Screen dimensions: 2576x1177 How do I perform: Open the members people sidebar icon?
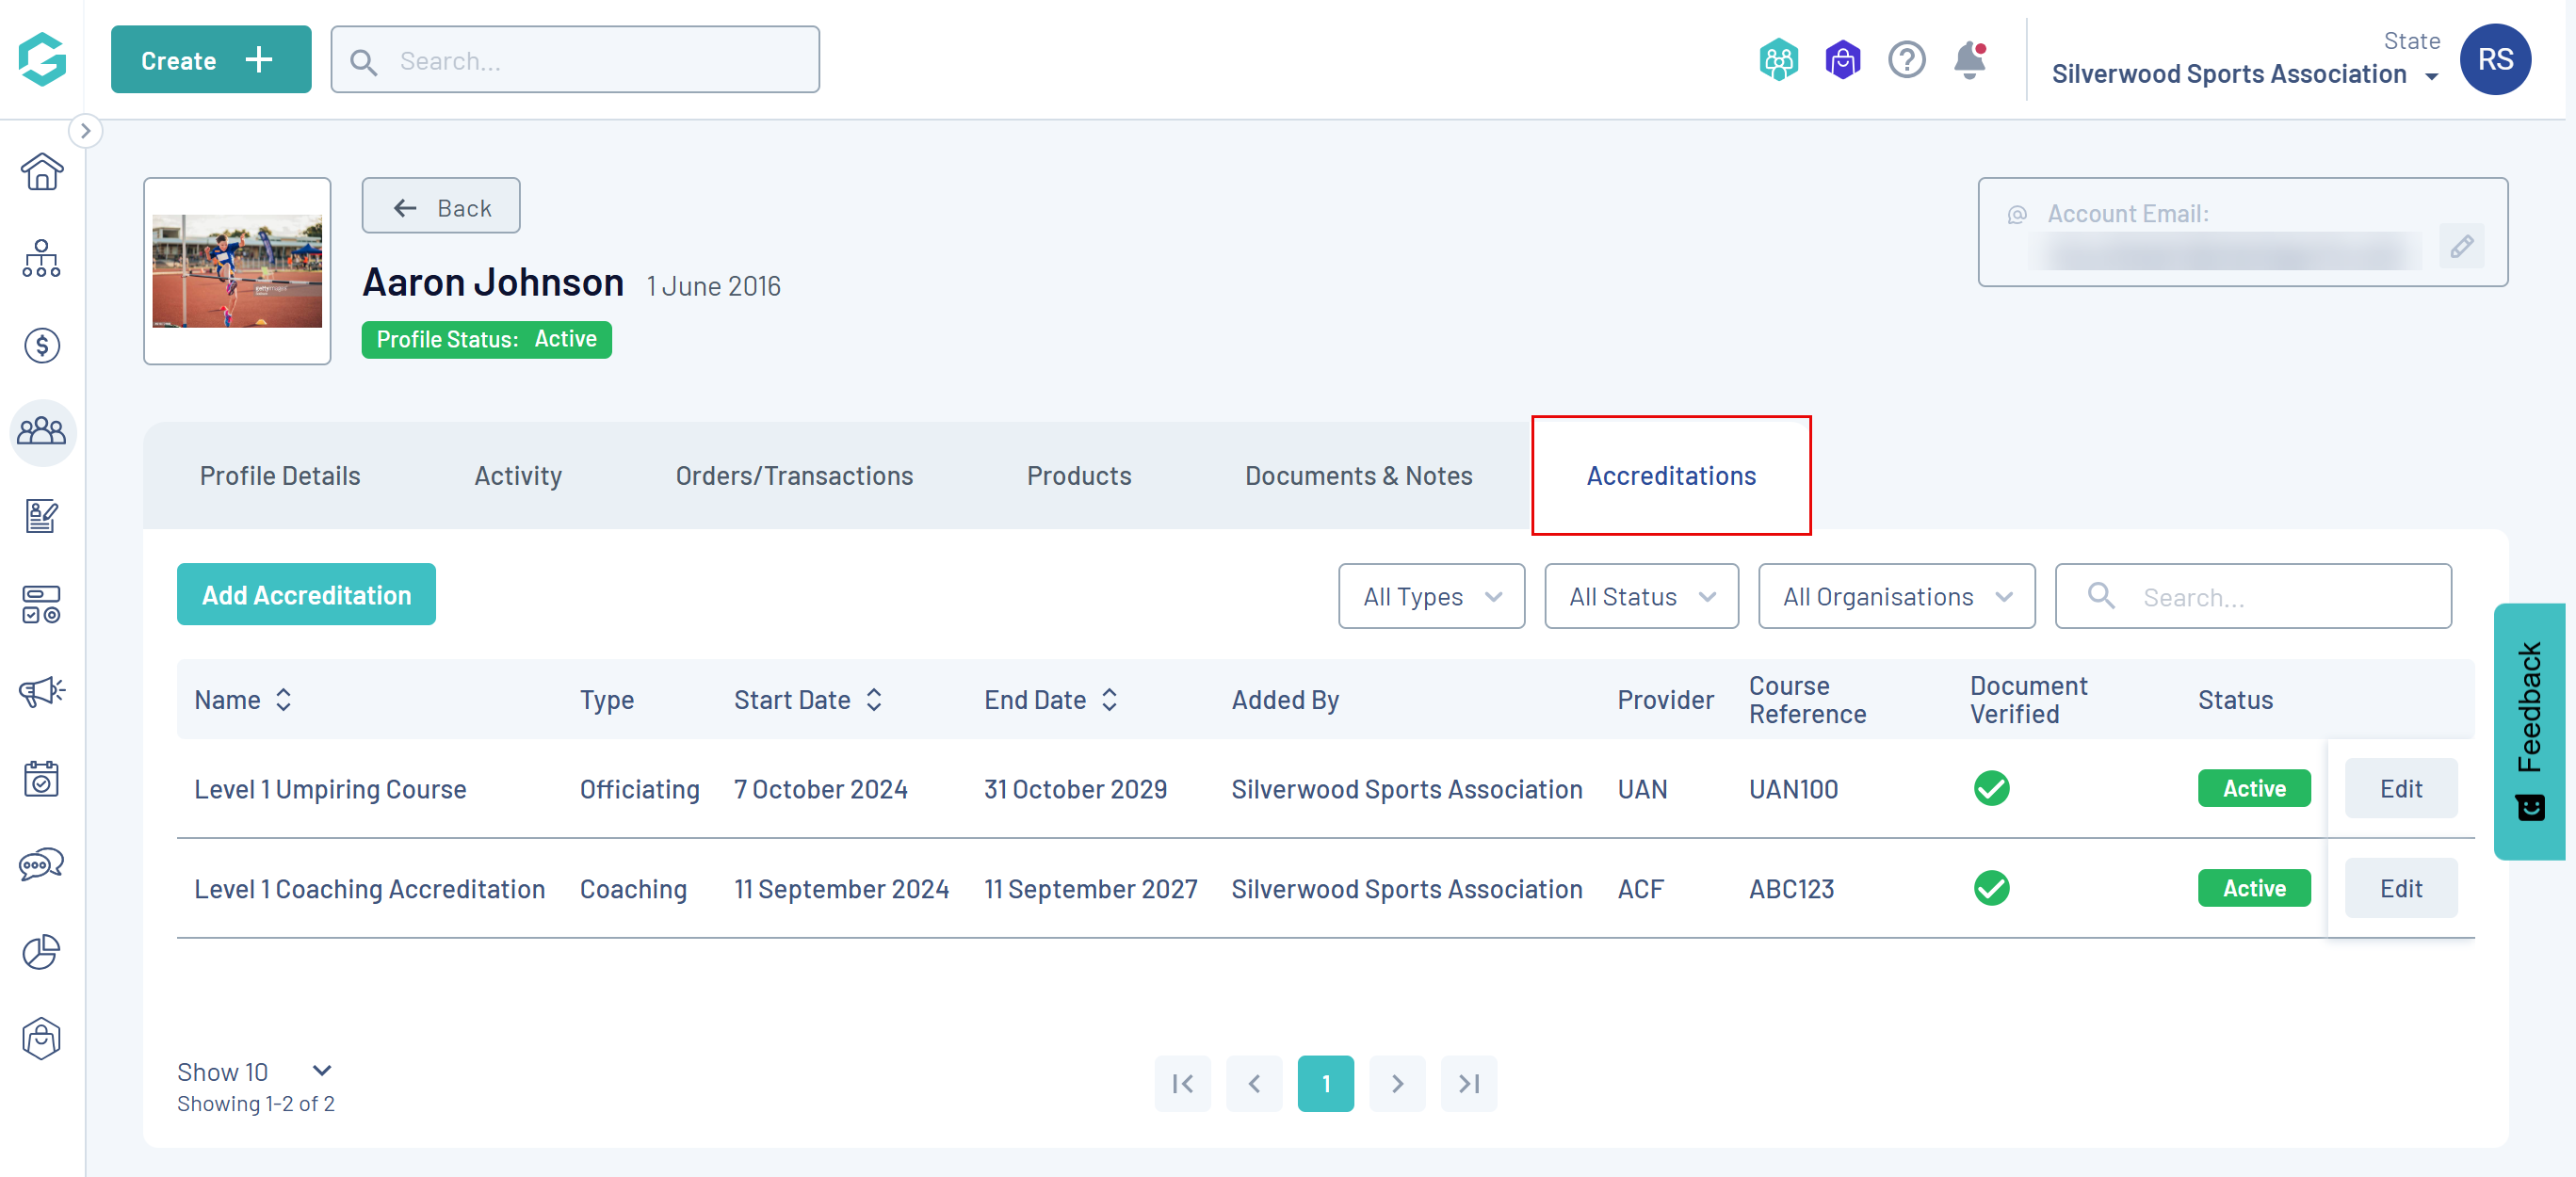point(41,432)
